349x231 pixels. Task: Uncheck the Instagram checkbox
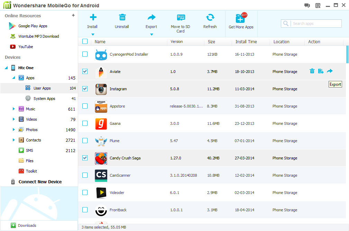(85, 89)
